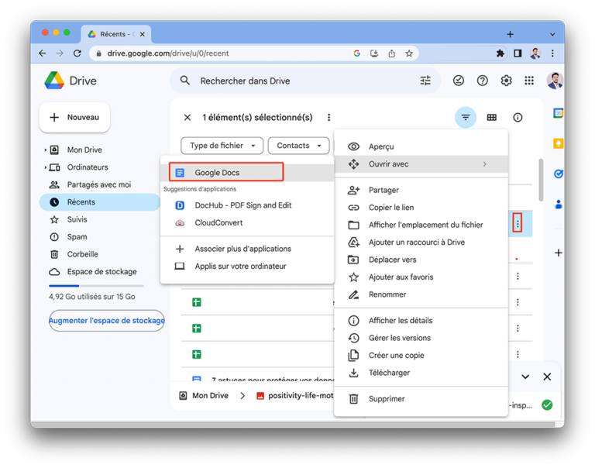
Task: Click Augmenter l'espace de stockage
Action: [x=106, y=321]
